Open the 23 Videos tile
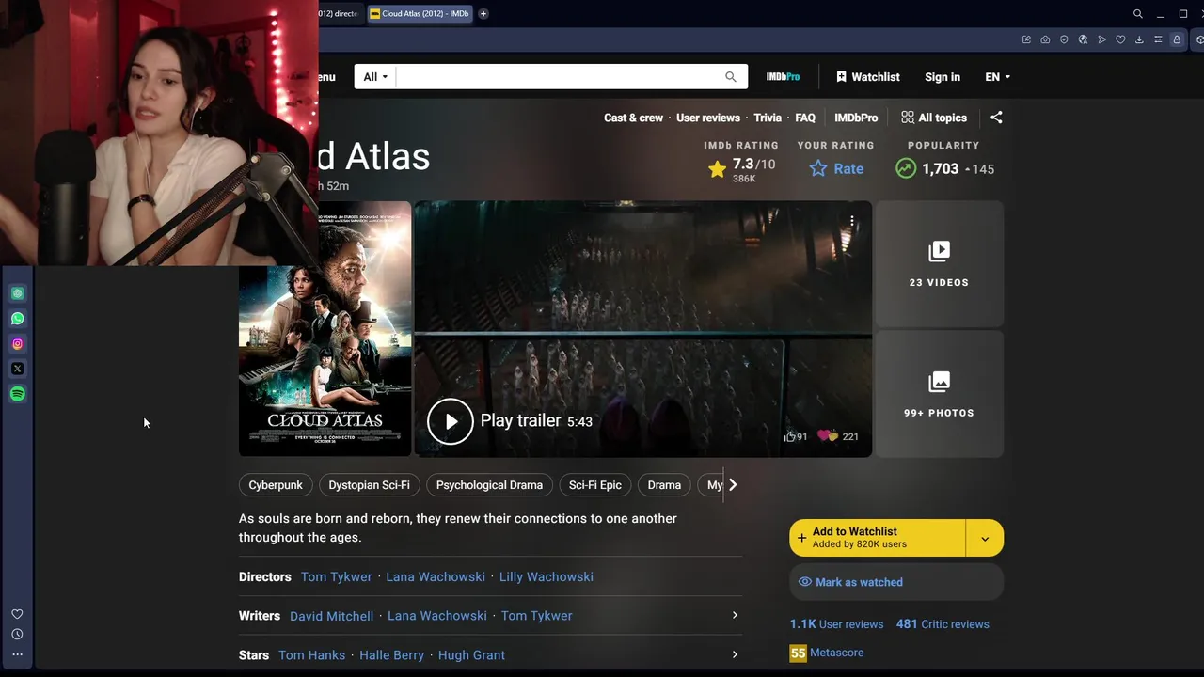The image size is (1204, 677). click(x=939, y=263)
